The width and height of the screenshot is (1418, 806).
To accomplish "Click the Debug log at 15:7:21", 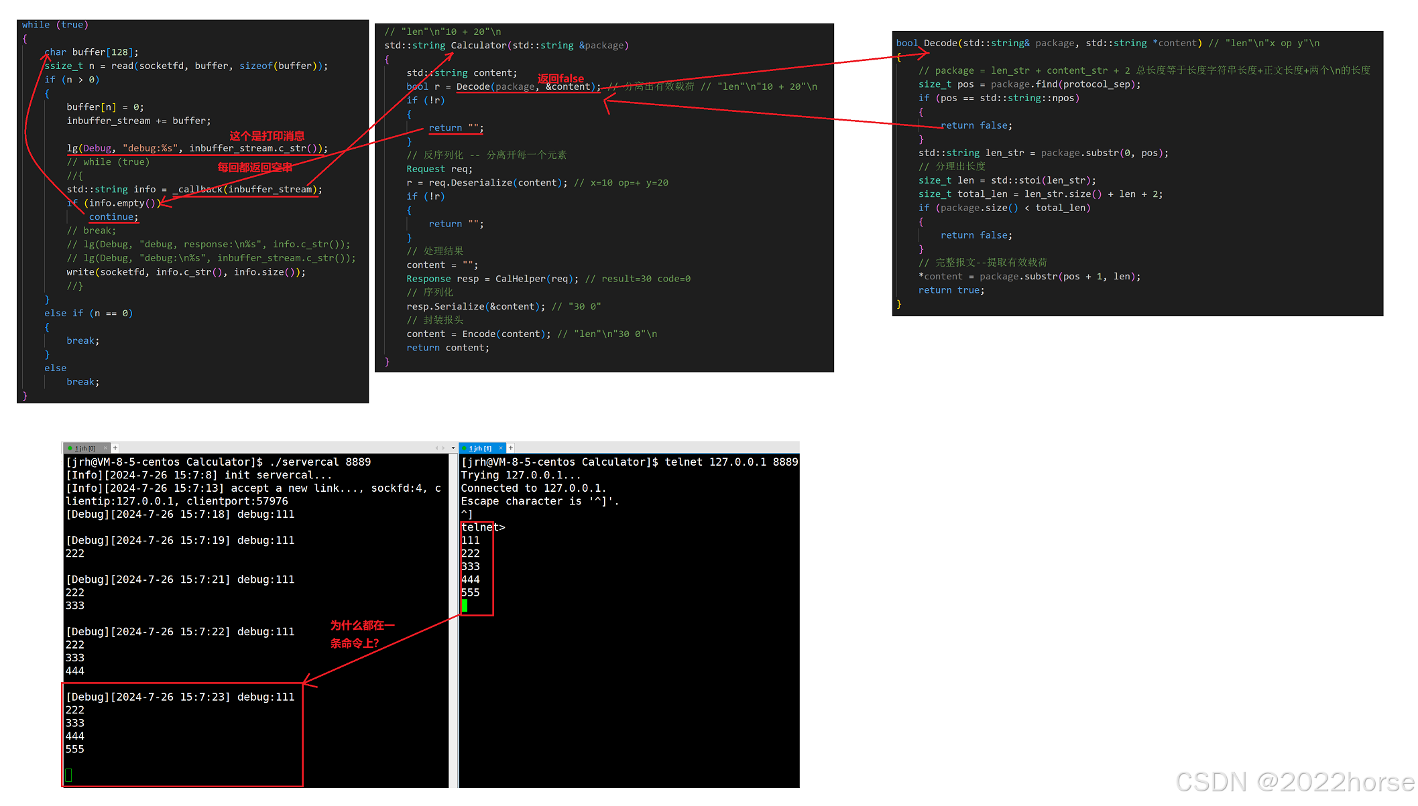I will [x=180, y=580].
